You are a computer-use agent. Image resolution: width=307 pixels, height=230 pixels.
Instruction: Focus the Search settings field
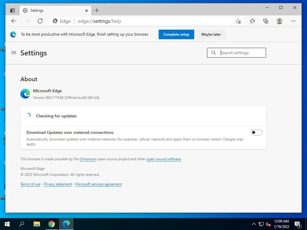(x=237, y=53)
